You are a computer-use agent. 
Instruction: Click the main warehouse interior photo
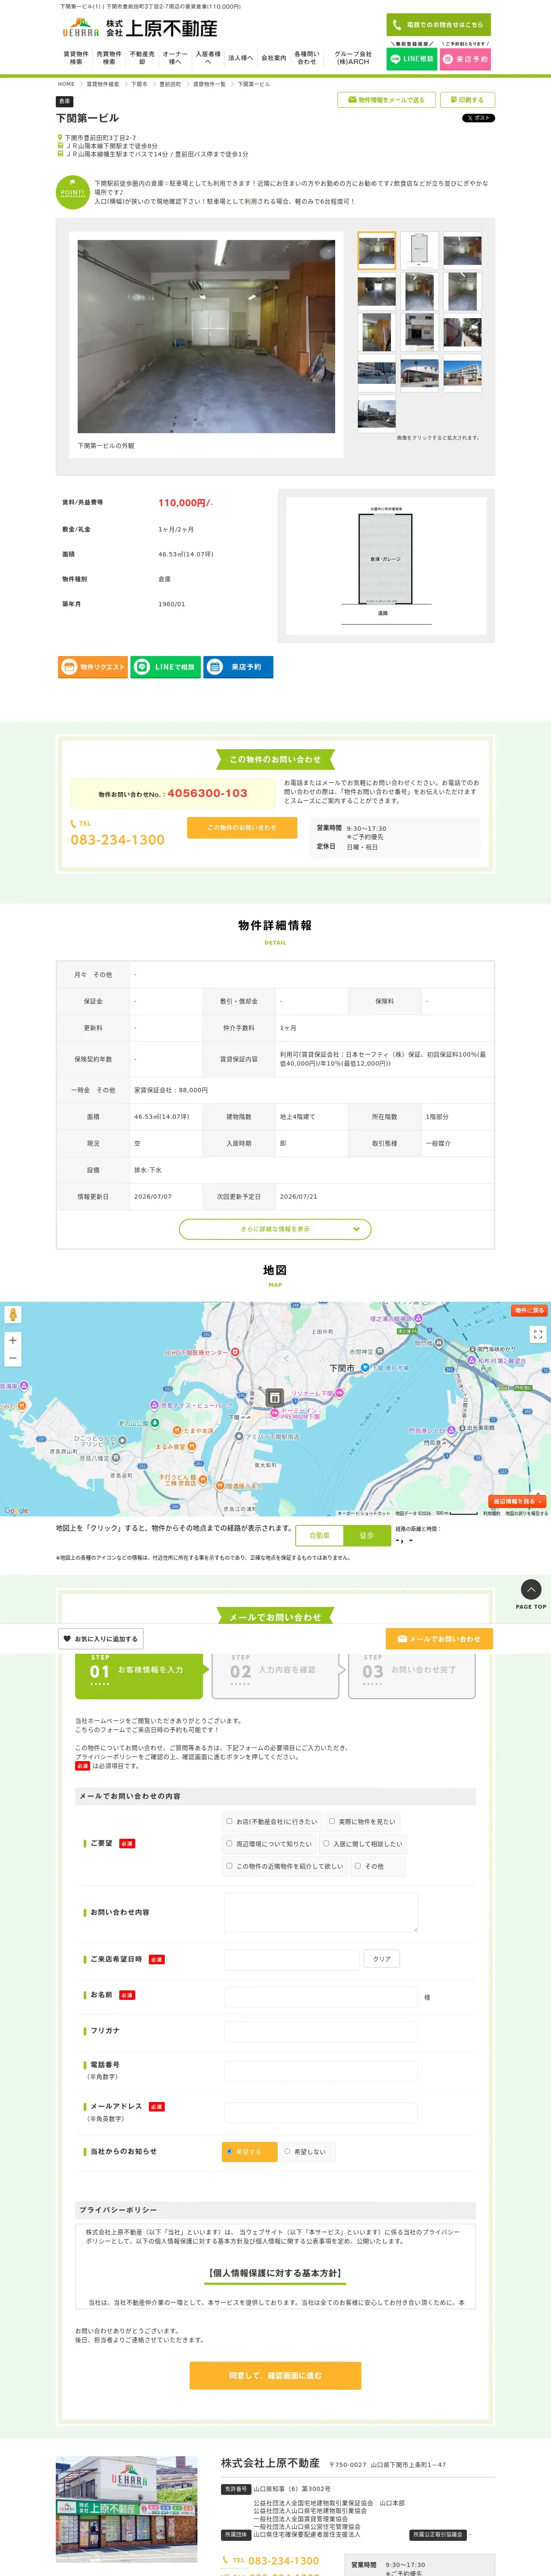coord(207,336)
